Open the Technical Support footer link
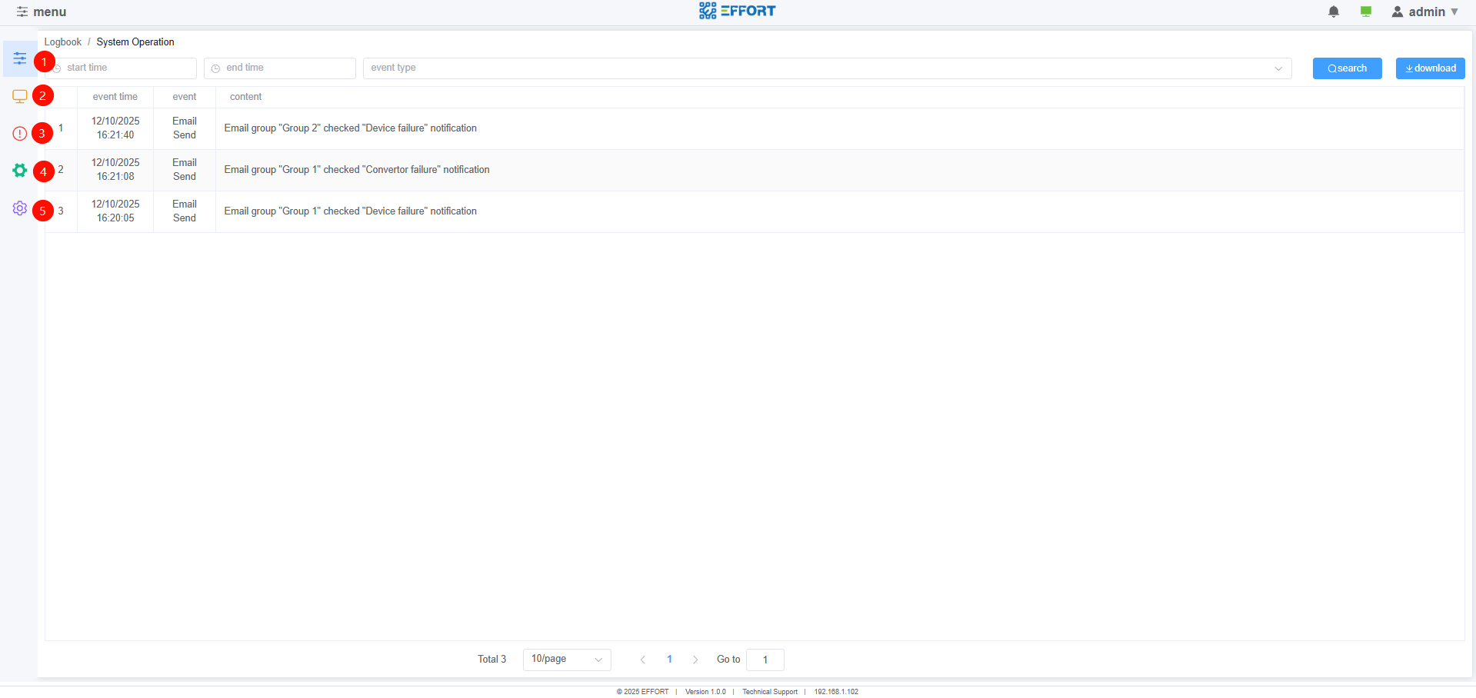Viewport: 1476px width, 698px height. click(x=769, y=691)
